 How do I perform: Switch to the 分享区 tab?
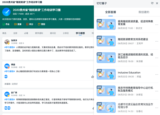66,33
